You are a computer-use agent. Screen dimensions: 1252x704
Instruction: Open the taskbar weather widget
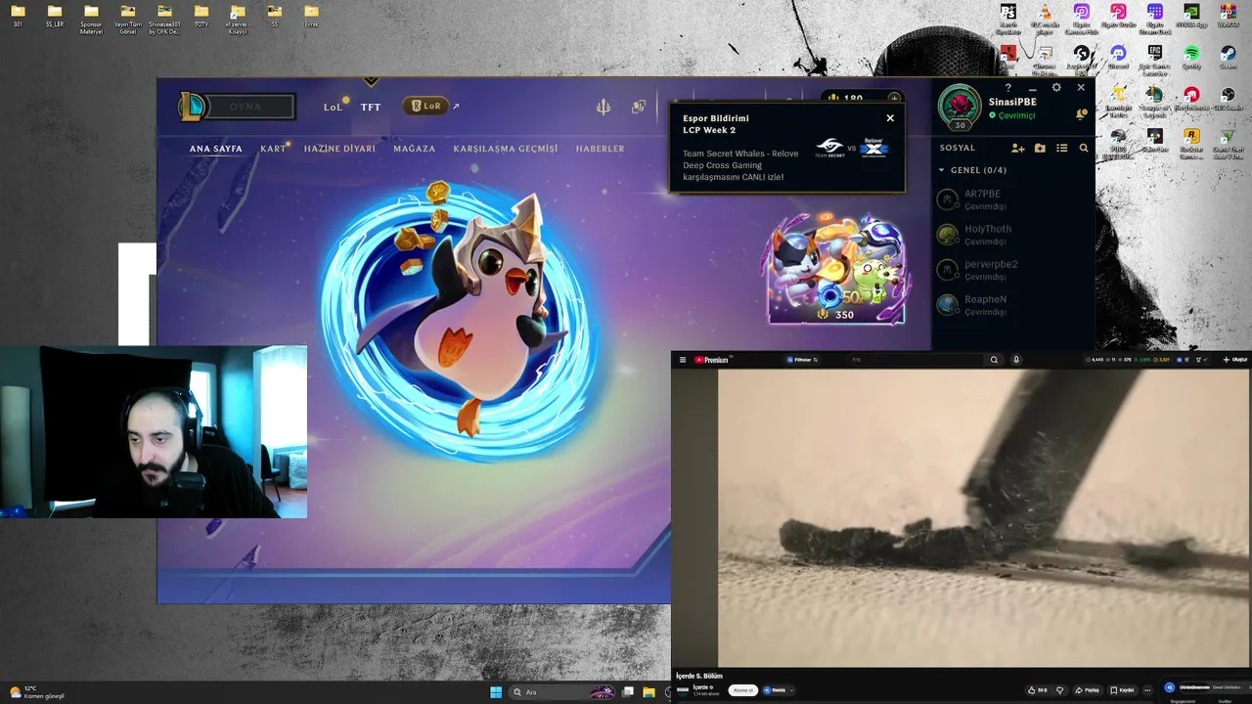tap(37, 692)
